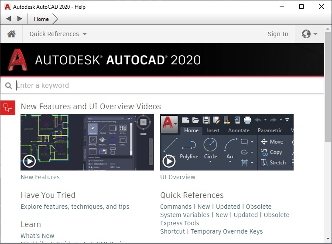Open Temporary Override Keys link
332x244 pixels.
point(226,231)
